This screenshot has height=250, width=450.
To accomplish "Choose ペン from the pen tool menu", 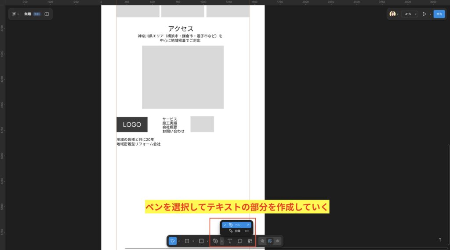I will [x=236, y=225].
